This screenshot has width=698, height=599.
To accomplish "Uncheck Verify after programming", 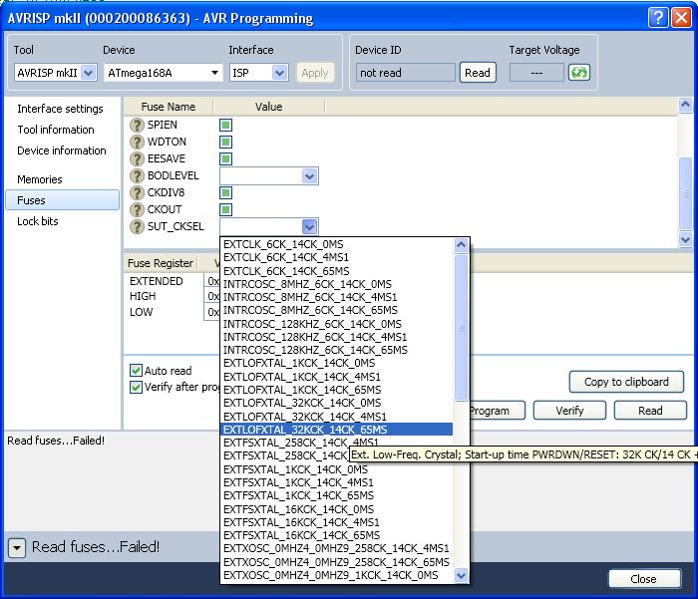I will click(x=136, y=387).
